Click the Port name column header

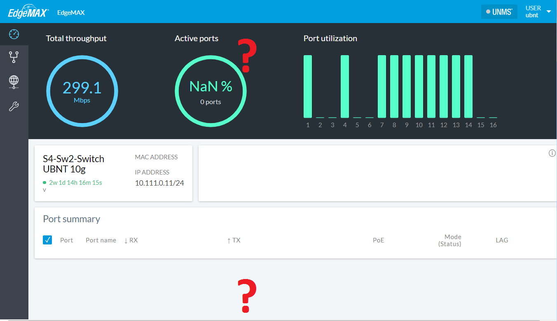coord(101,240)
